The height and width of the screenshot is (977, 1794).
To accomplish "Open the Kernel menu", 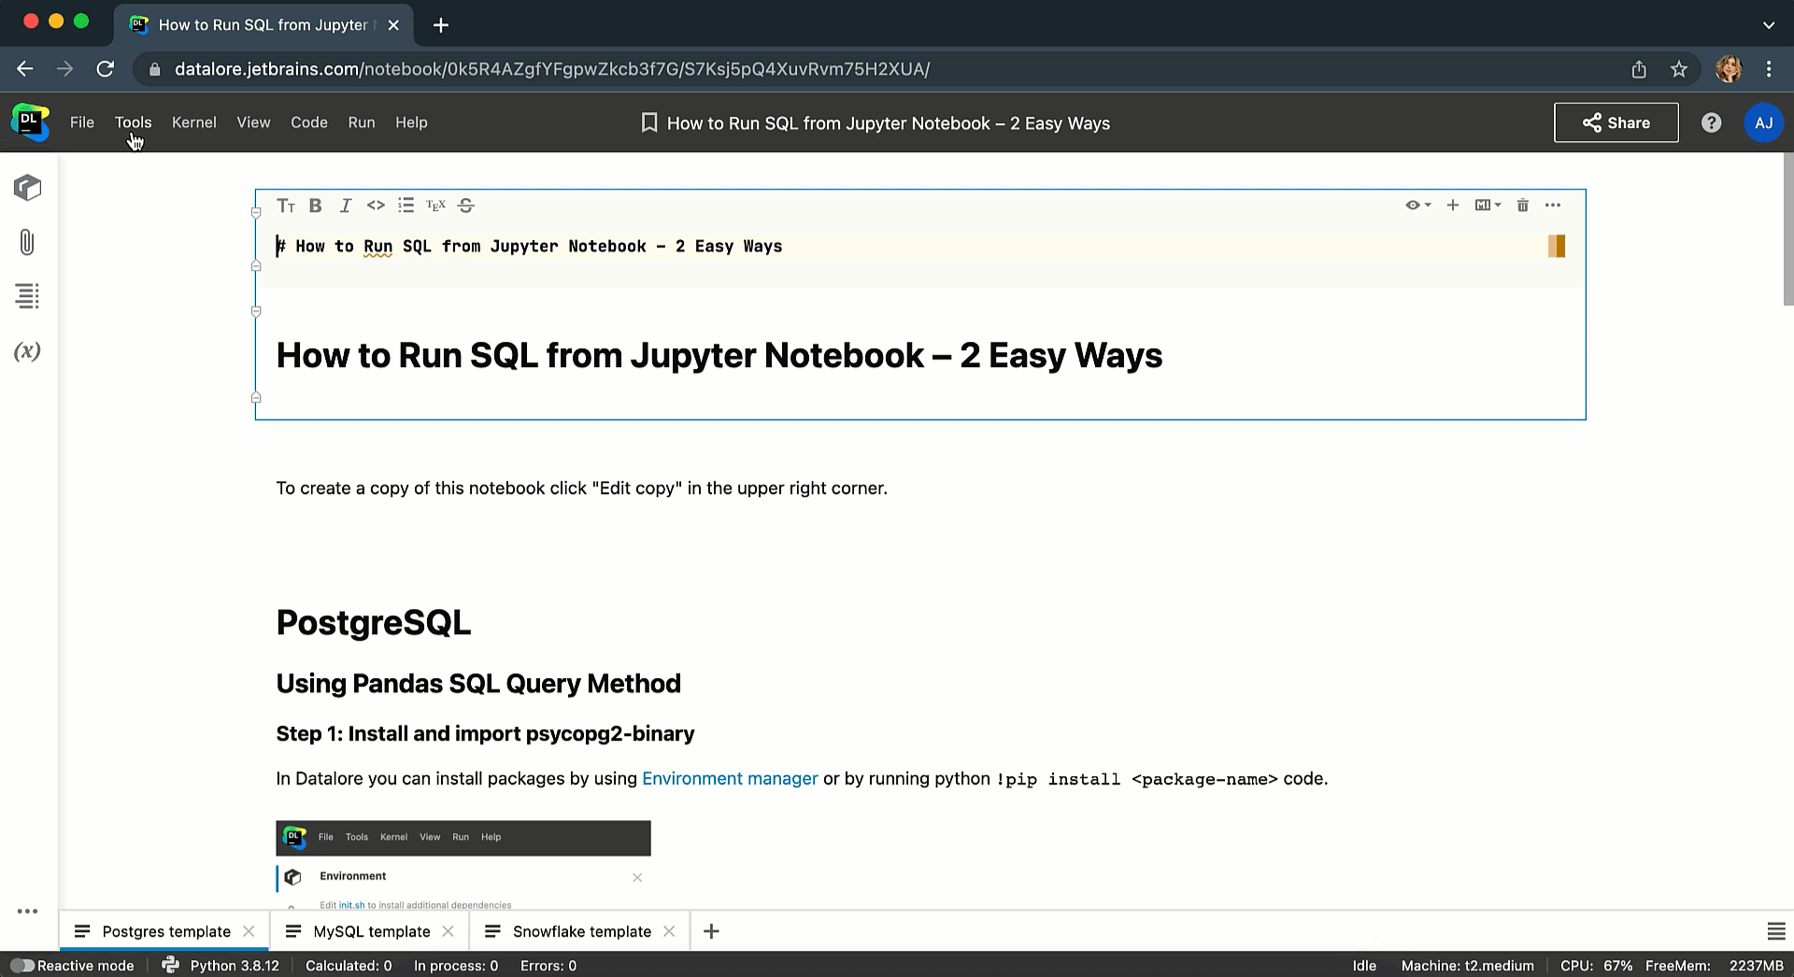I will pos(193,122).
